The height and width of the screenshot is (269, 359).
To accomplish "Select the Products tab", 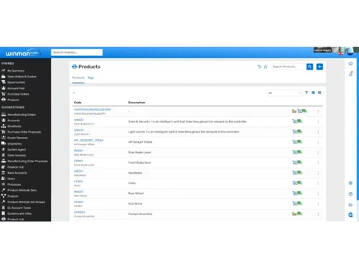I will [78, 77].
